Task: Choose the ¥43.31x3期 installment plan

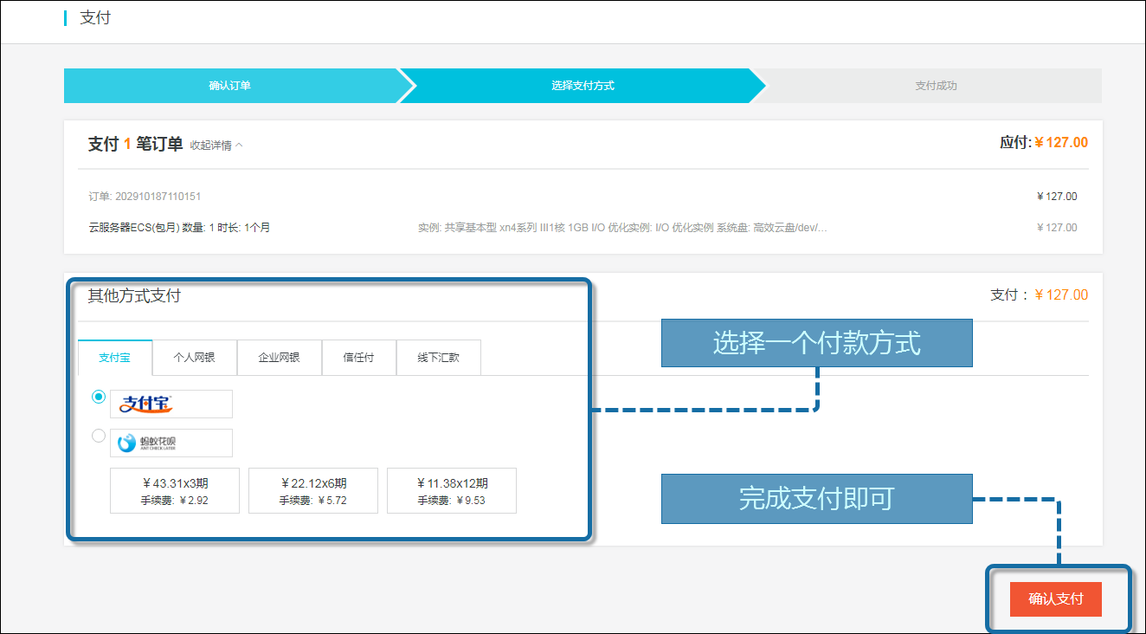Action: [x=175, y=491]
